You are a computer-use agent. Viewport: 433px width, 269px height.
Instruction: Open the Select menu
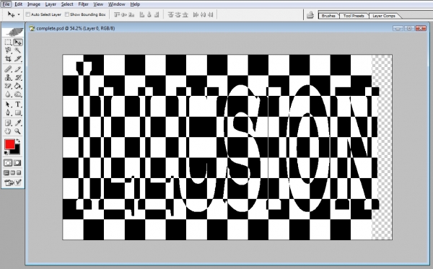(67, 4)
